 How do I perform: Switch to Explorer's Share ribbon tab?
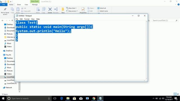click(19, 4)
